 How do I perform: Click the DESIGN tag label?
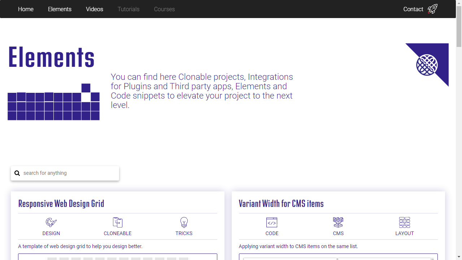[x=51, y=233]
